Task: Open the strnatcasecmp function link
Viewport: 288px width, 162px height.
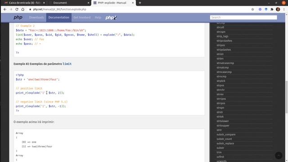Action: click(x=225, y=63)
